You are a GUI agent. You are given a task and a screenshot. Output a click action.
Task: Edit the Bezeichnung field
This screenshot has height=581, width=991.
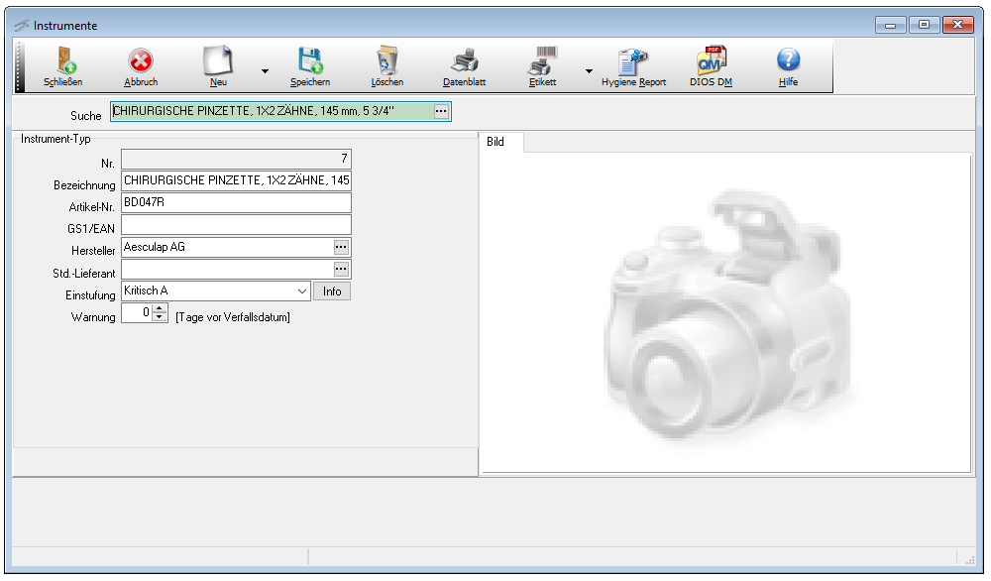(x=236, y=180)
